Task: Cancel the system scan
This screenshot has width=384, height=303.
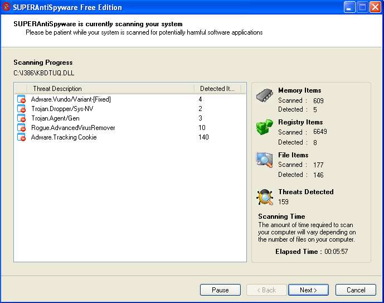Action: pyautogui.click(x=356, y=290)
